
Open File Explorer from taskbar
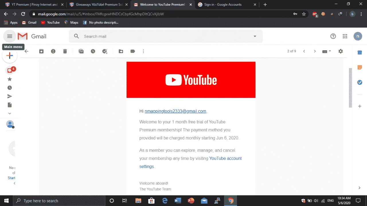pyautogui.click(x=138, y=201)
